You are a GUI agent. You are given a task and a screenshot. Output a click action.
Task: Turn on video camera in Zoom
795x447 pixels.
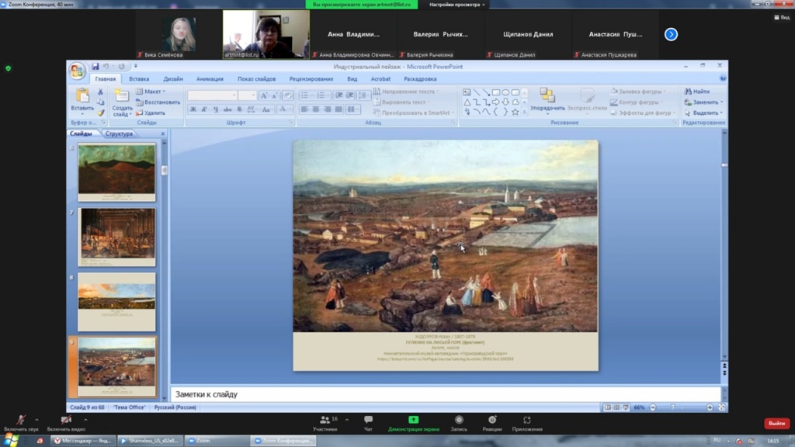pos(65,420)
